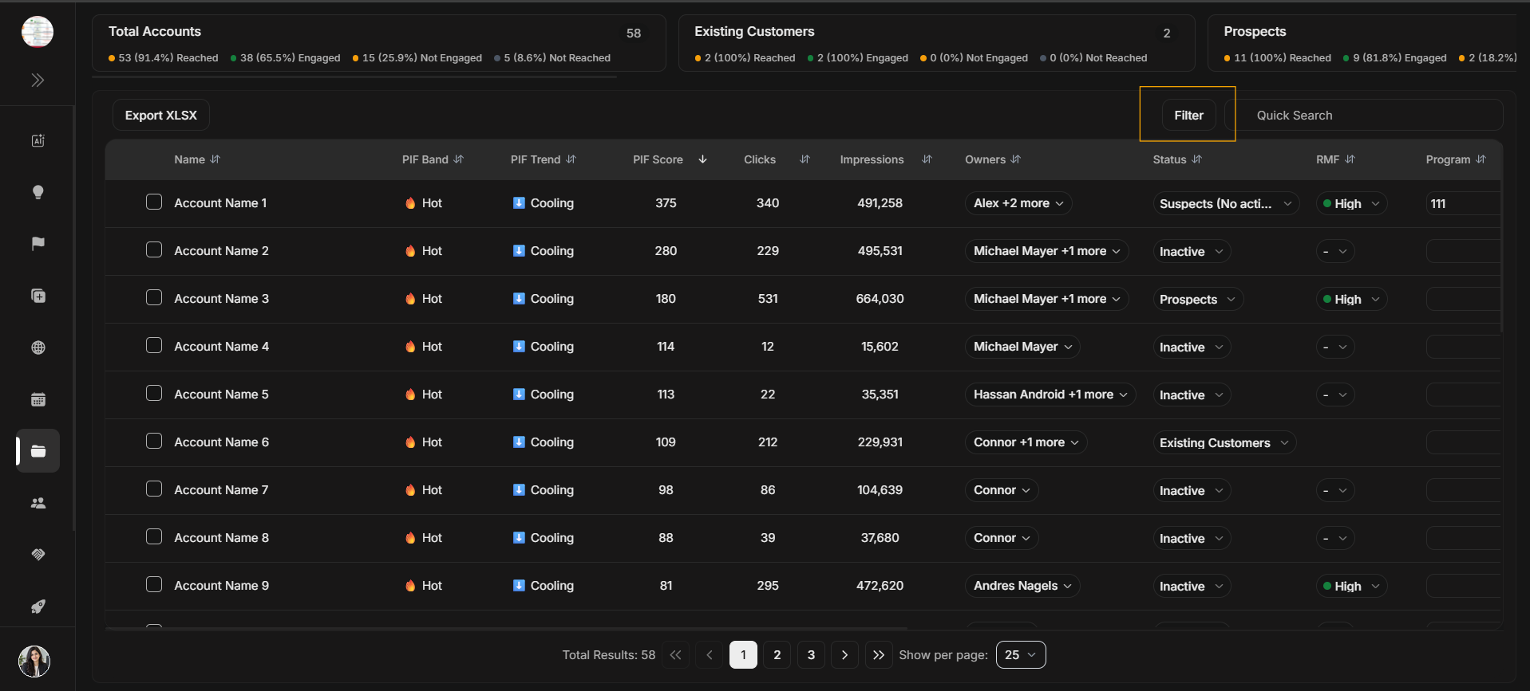Sort the table by Clicks column
The image size is (1530, 691).
[x=805, y=159]
